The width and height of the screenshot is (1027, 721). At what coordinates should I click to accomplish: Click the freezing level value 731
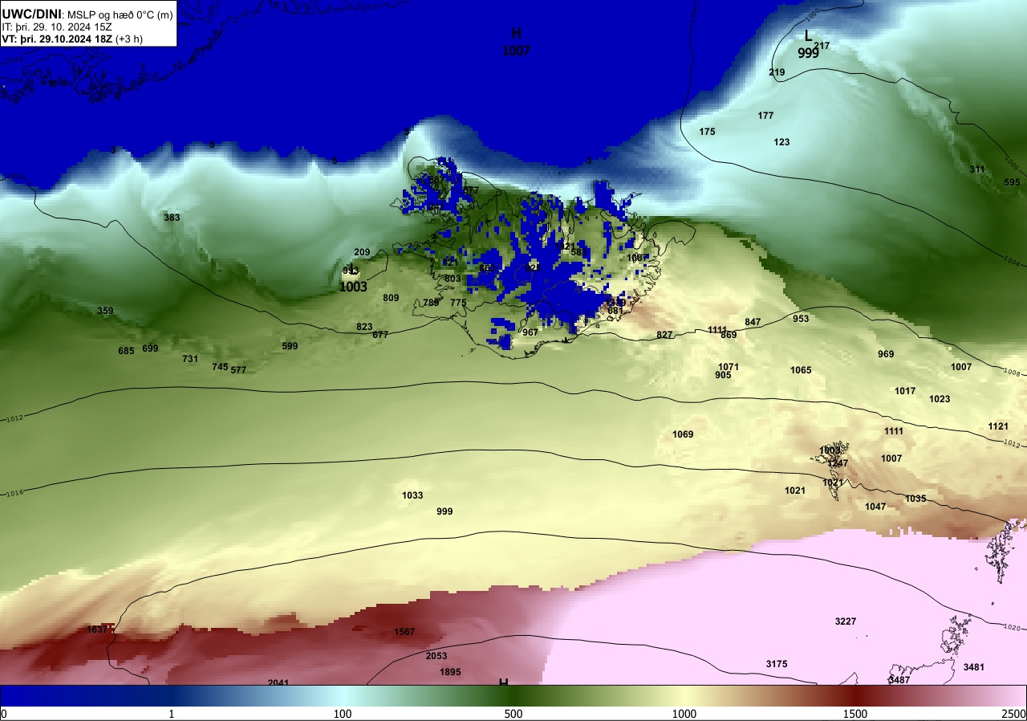tap(190, 359)
